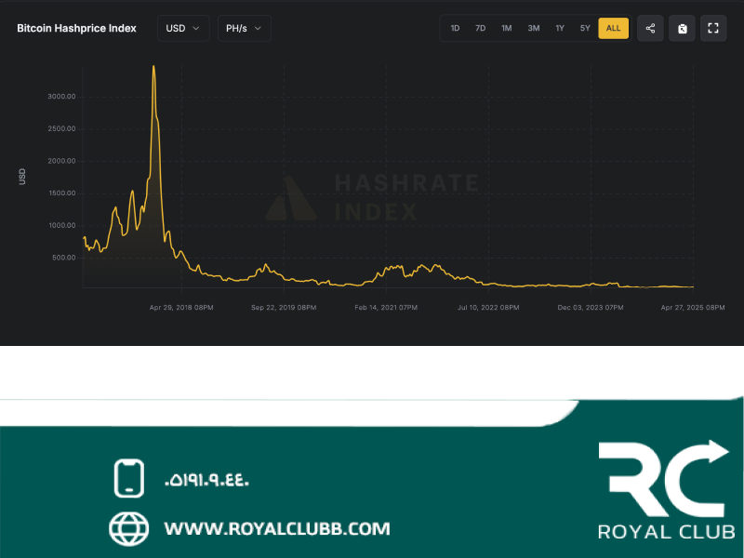Click the Apr 29, 2018 08PM label

tap(181, 308)
